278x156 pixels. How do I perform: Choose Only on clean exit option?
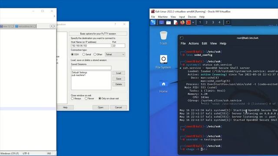click(x=100, y=98)
